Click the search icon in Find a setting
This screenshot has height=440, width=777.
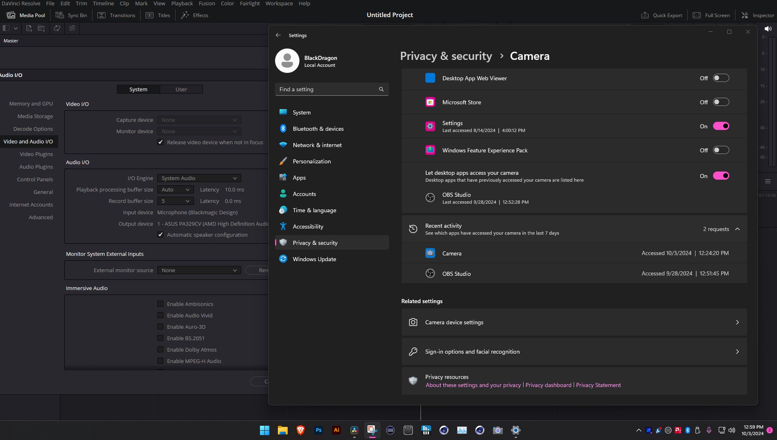[381, 89]
